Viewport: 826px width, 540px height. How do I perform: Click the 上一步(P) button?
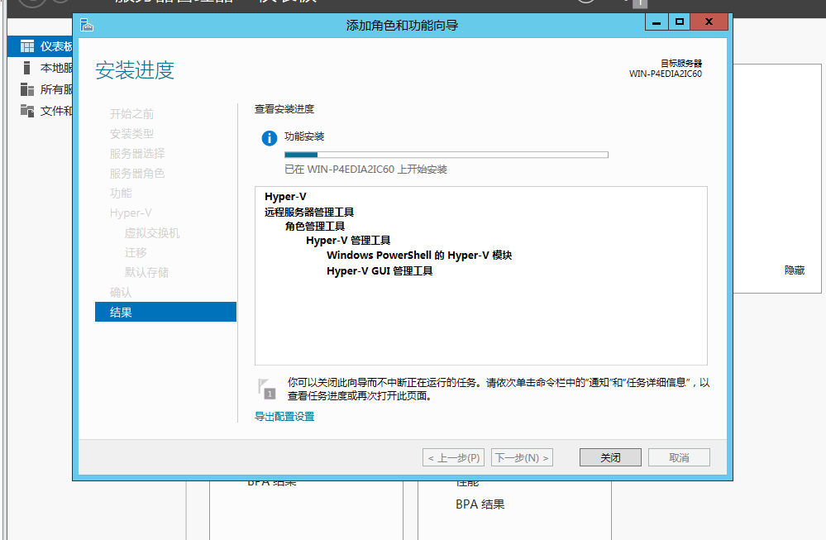453,457
